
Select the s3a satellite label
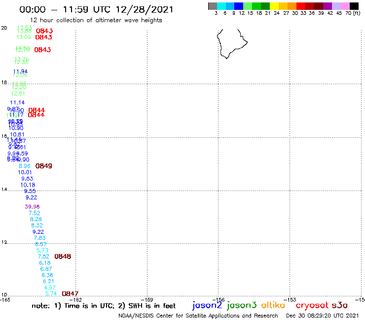340,305
